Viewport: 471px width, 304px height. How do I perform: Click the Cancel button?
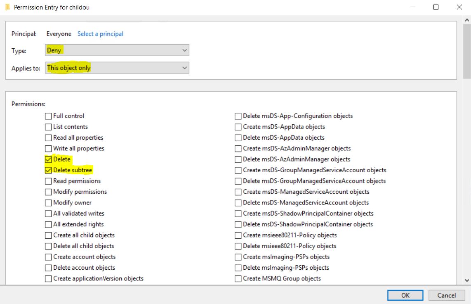(446, 295)
